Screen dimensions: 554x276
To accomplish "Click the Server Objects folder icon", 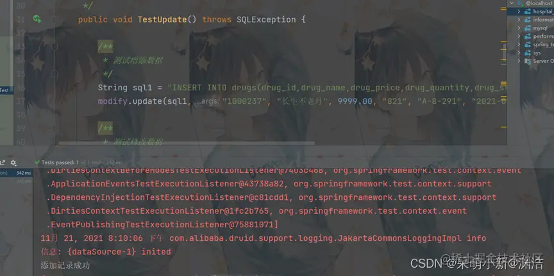I will pyautogui.click(x=528, y=61).
